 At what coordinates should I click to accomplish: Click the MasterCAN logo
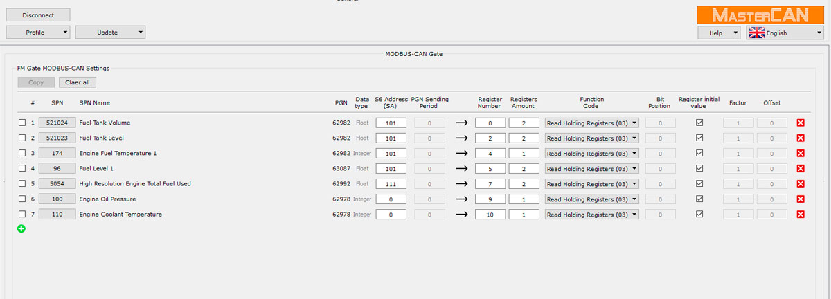(x=760, y=15)
